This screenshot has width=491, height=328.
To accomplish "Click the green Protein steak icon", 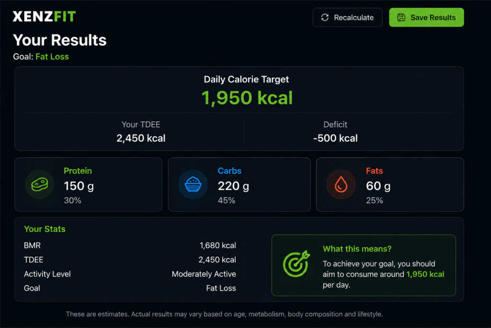I will (39, 184).
